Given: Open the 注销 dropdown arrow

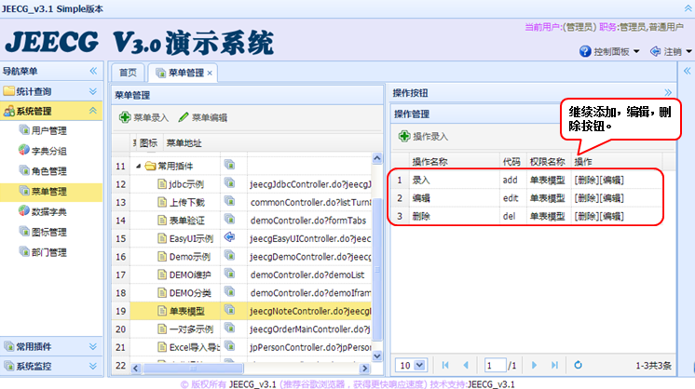Looking at the screenshot, I should point(688,52).
